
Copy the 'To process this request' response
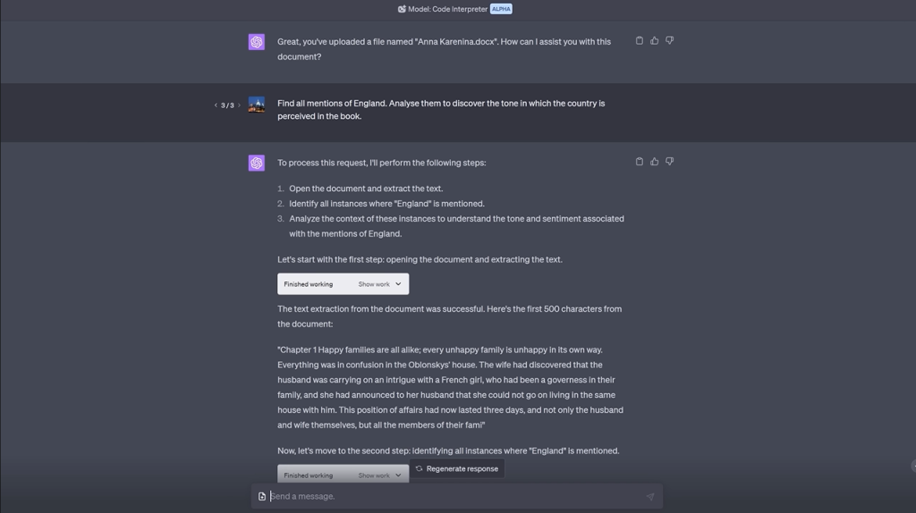pos(639,162)
